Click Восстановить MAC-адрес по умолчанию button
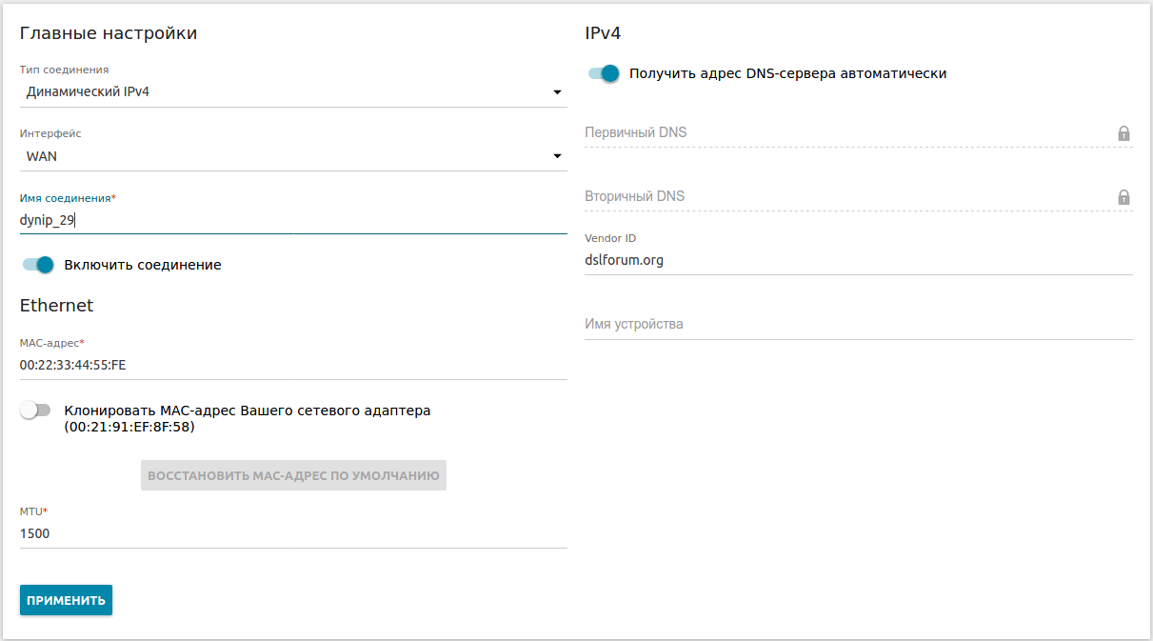This screenshot has height=641, width=1153. point(293,475)
